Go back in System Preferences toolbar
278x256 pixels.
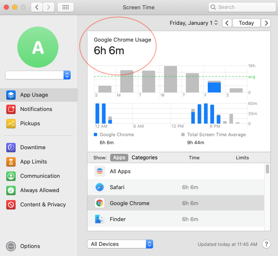(37, 7)
